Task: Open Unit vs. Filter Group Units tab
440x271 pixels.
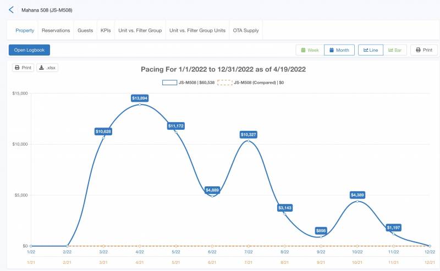Action: [x=197, y=30]
